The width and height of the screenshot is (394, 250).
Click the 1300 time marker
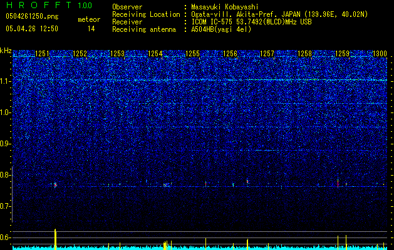[380, 53]
